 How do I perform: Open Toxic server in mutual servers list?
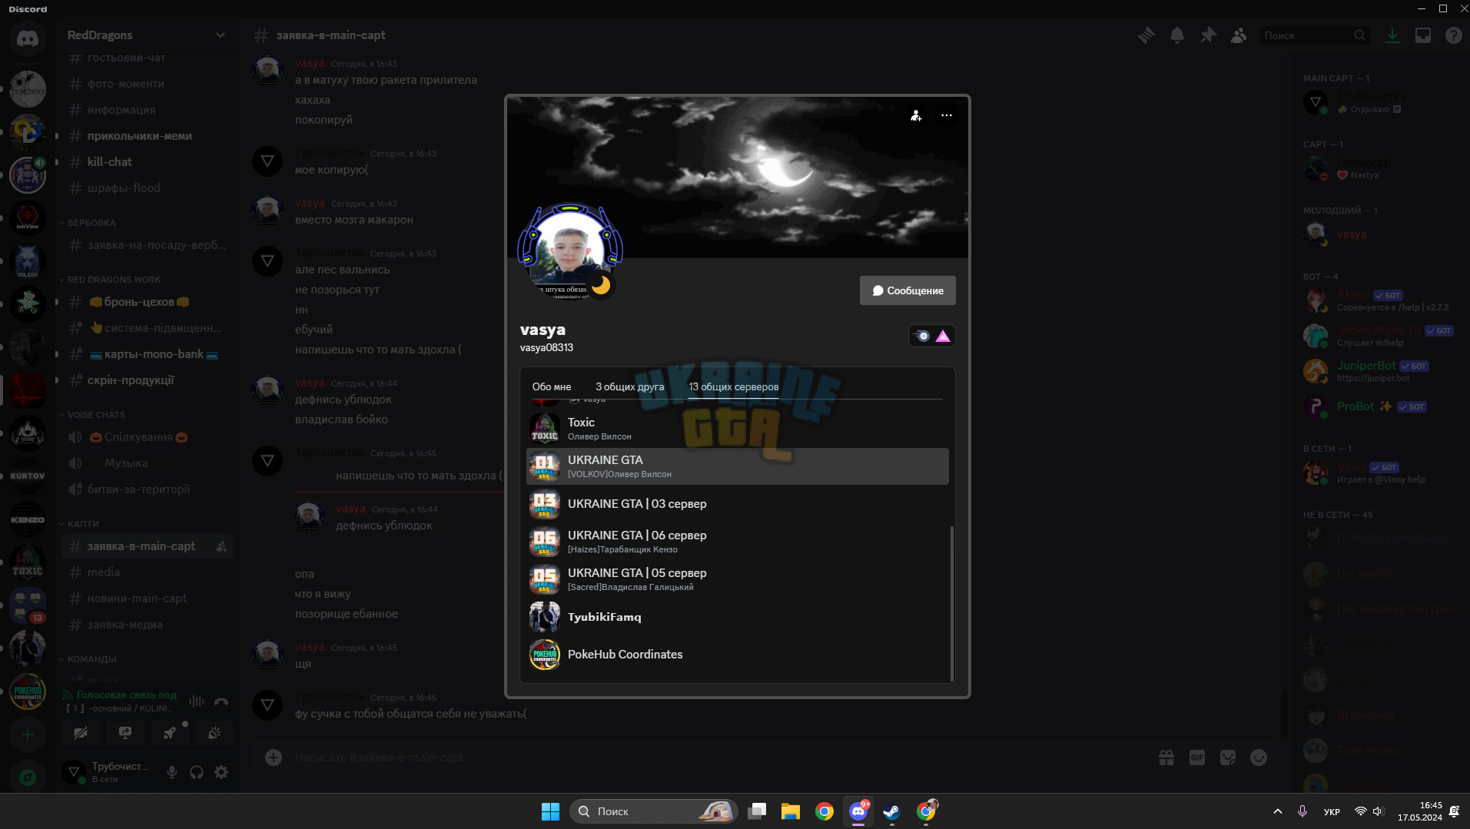[738, 429]
